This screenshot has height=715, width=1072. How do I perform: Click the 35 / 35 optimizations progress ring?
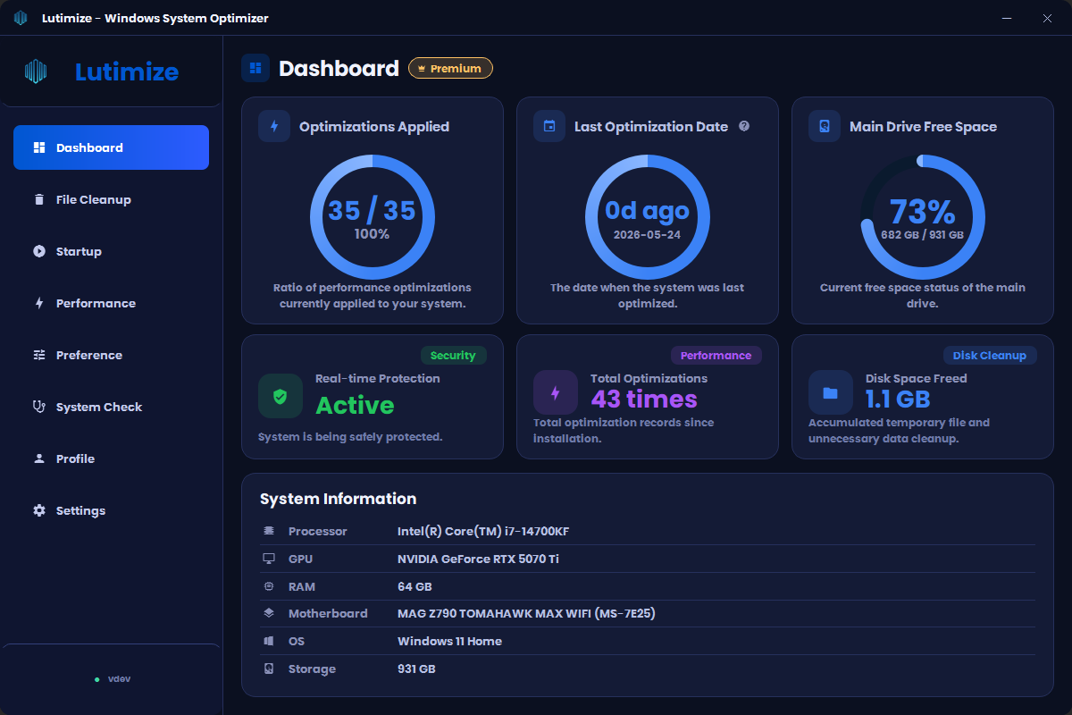click(x=373, y=217)
